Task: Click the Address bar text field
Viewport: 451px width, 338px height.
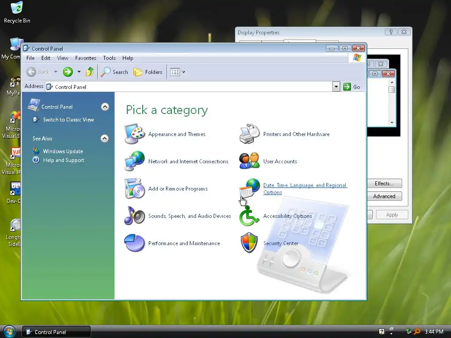Action: (189, 87)
